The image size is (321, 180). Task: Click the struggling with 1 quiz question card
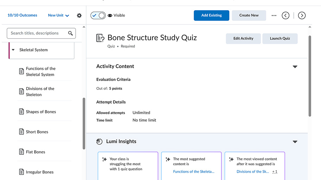(128, 166)
